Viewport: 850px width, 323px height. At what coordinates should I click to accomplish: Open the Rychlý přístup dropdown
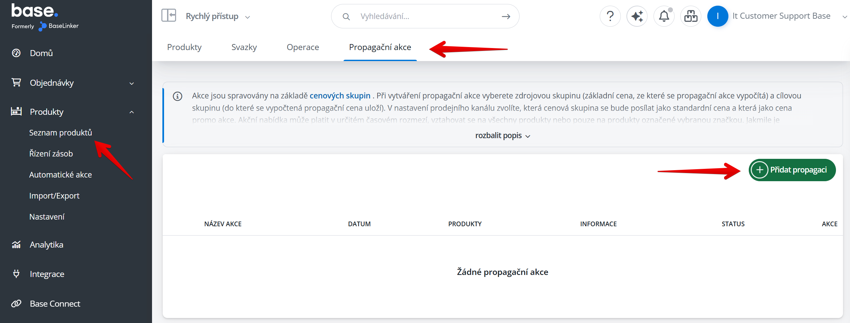coord(218,16)
